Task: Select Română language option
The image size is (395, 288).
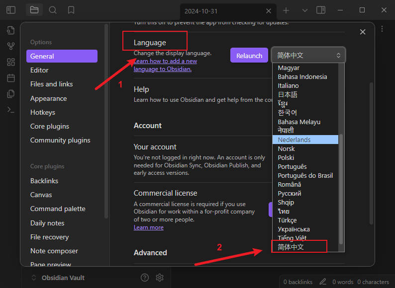Action: tap(305, 184)
